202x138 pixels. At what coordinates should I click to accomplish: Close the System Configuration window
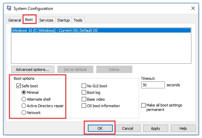click(x=193, y=8)
